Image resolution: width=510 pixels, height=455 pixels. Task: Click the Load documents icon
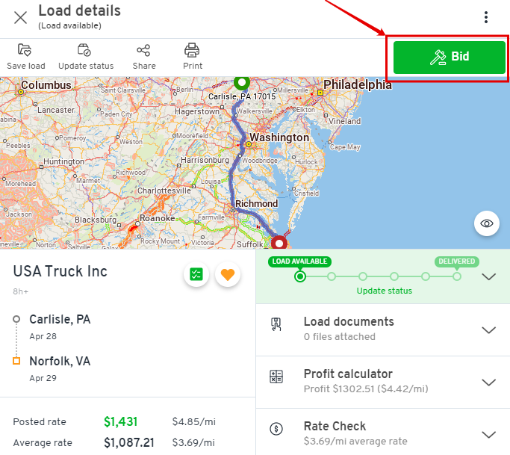(276, 324)
